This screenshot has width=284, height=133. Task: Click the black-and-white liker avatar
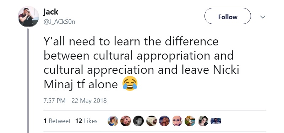(x=138, y=121)
